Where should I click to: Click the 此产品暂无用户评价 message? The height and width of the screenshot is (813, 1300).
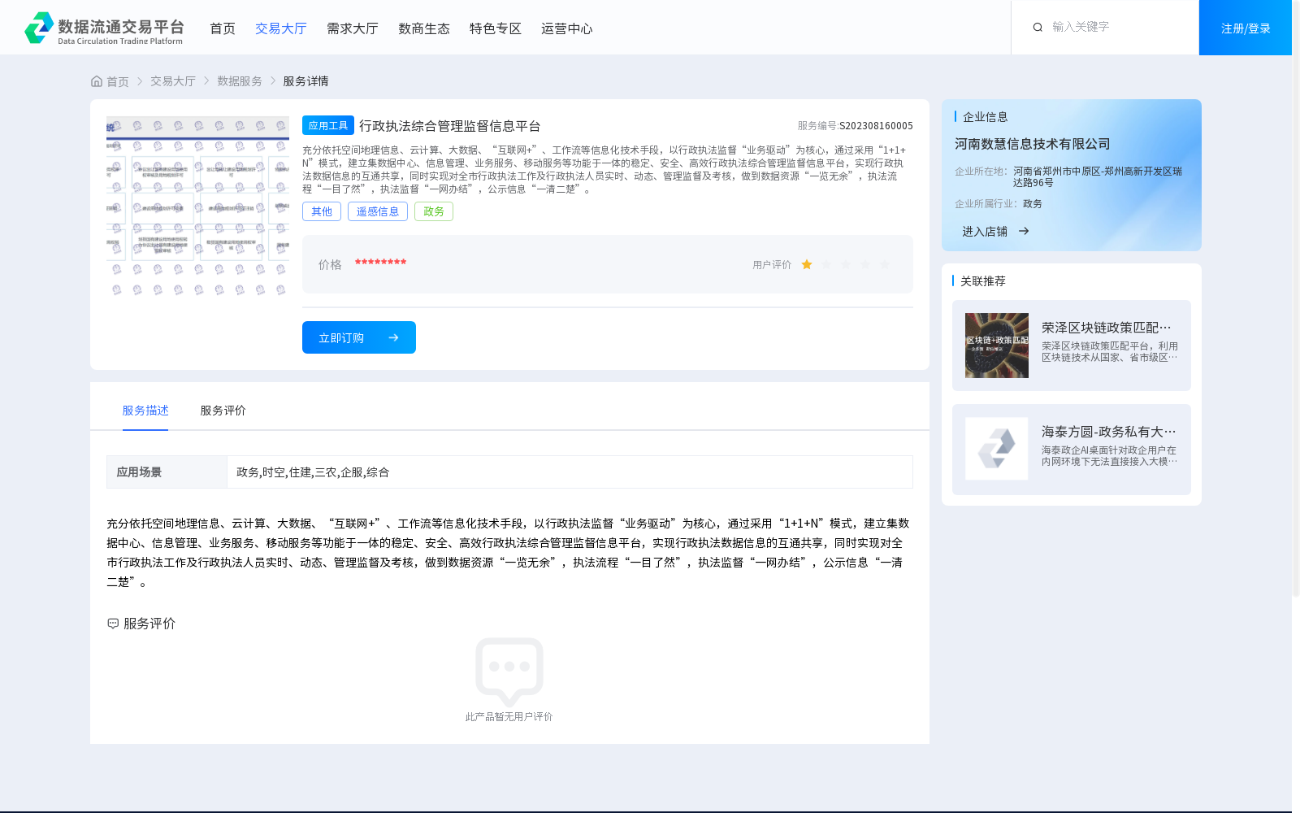(509, 717)
